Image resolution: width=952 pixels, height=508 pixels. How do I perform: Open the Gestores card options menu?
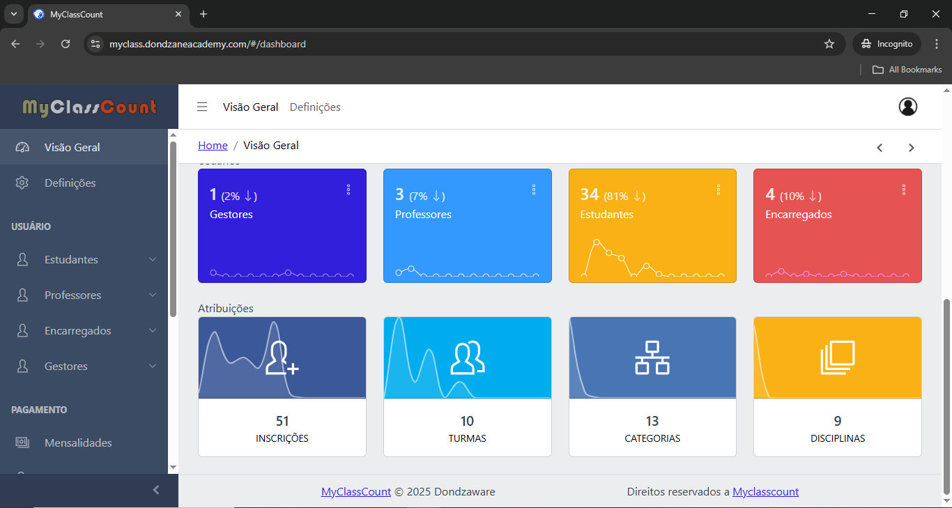348,190
